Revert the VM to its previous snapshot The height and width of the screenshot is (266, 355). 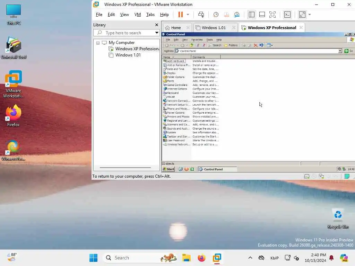(x=226, y=15)
